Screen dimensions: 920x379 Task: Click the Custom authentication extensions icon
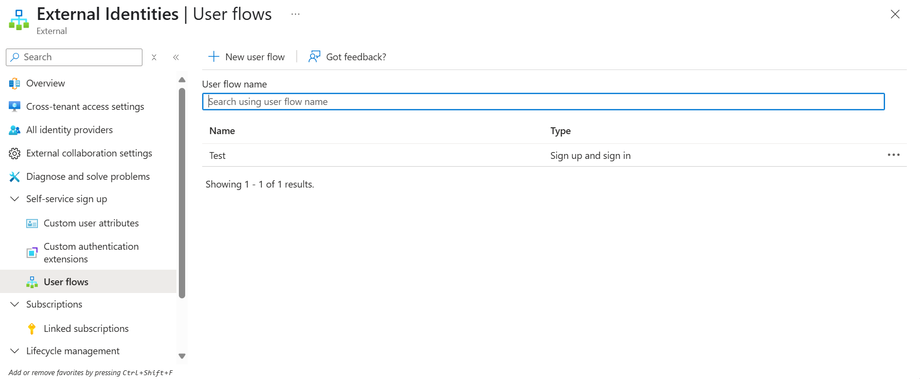pos(32,253)
